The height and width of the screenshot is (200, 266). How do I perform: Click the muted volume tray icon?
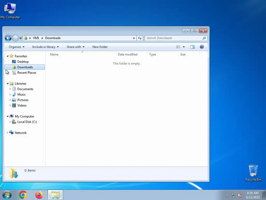(x=240, y=195)
